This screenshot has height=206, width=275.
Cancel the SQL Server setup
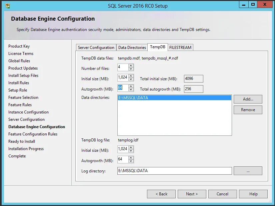222,194
